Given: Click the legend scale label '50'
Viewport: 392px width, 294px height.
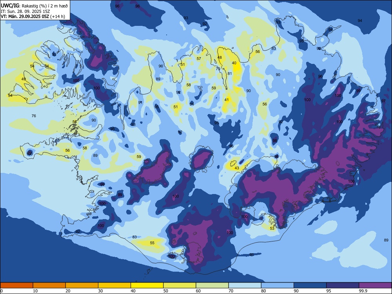Looking at the screenshot, I should click(166, 291).
